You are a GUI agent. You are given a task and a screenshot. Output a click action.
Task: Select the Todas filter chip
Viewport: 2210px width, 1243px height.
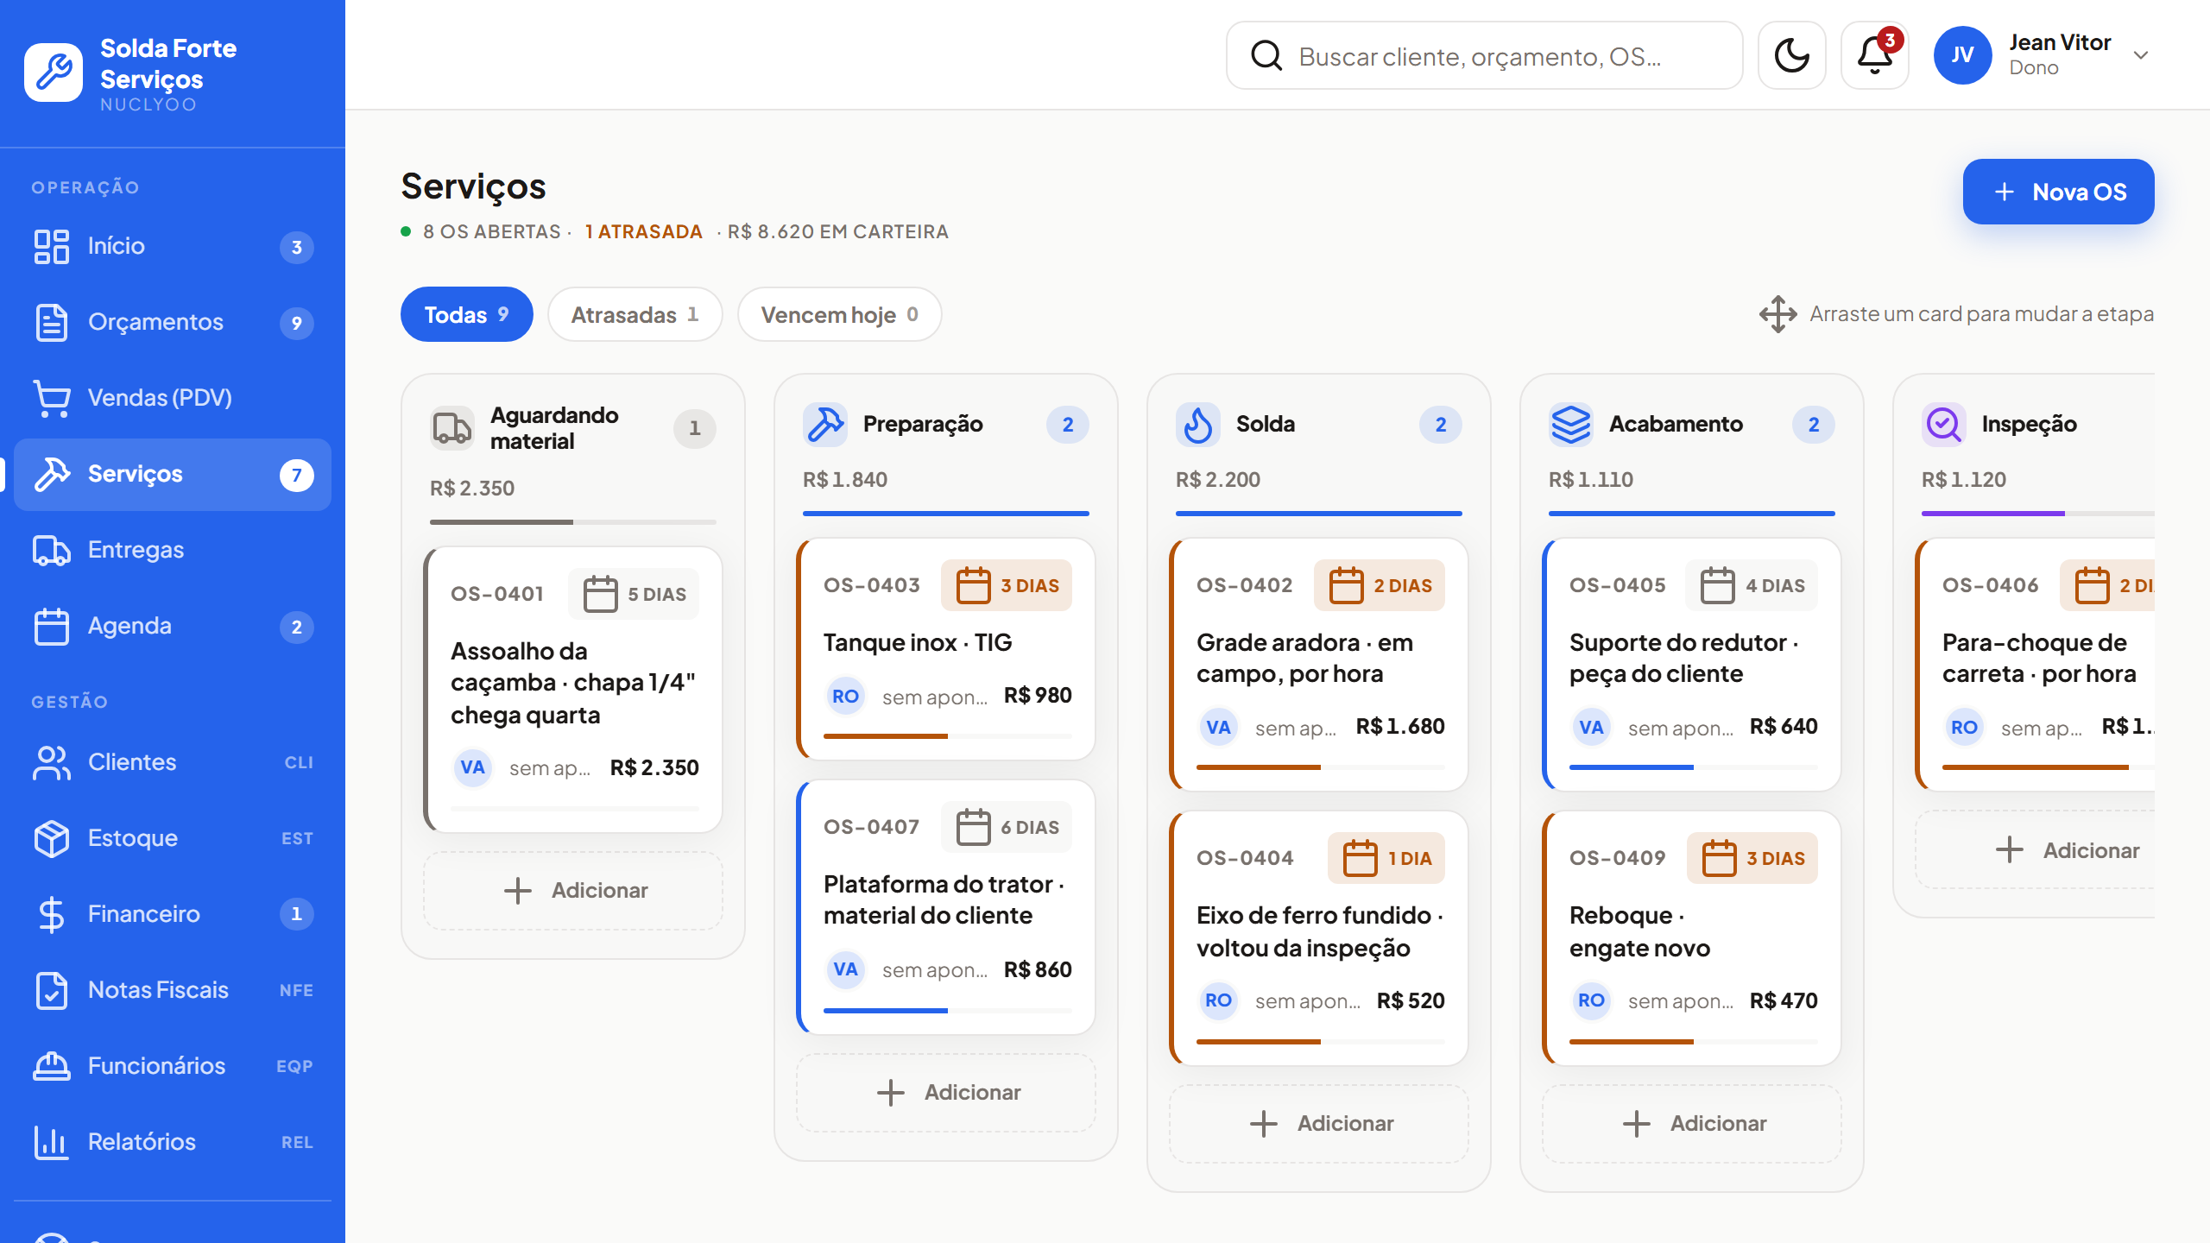(x=466, y=314)
